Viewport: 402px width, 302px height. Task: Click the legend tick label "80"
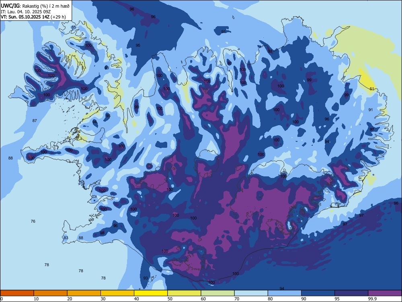270,299
